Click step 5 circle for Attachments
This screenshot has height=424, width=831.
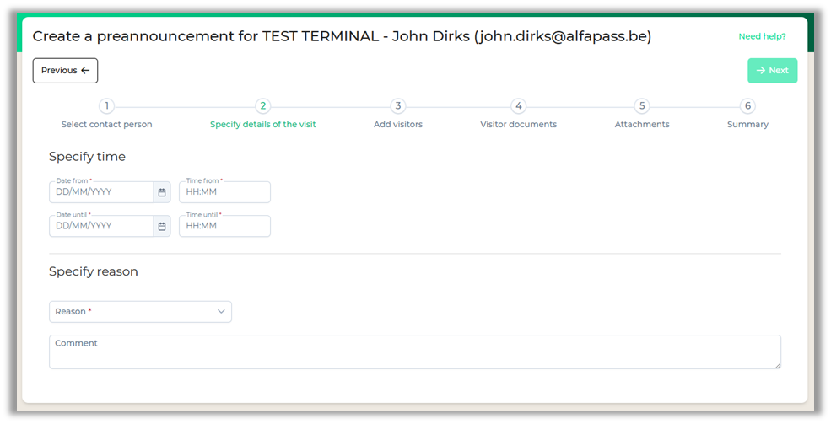point(642,106)
